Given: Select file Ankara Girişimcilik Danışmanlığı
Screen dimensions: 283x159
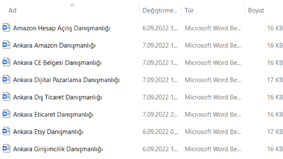Looking at the screenshot, I should pyautogui.click(x=58, y=149).
